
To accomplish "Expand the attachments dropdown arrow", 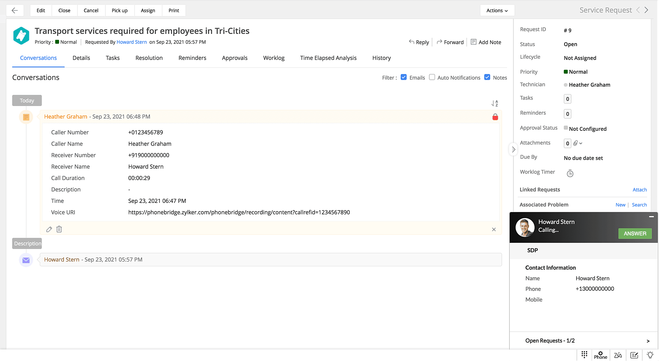I will point(581,143).
